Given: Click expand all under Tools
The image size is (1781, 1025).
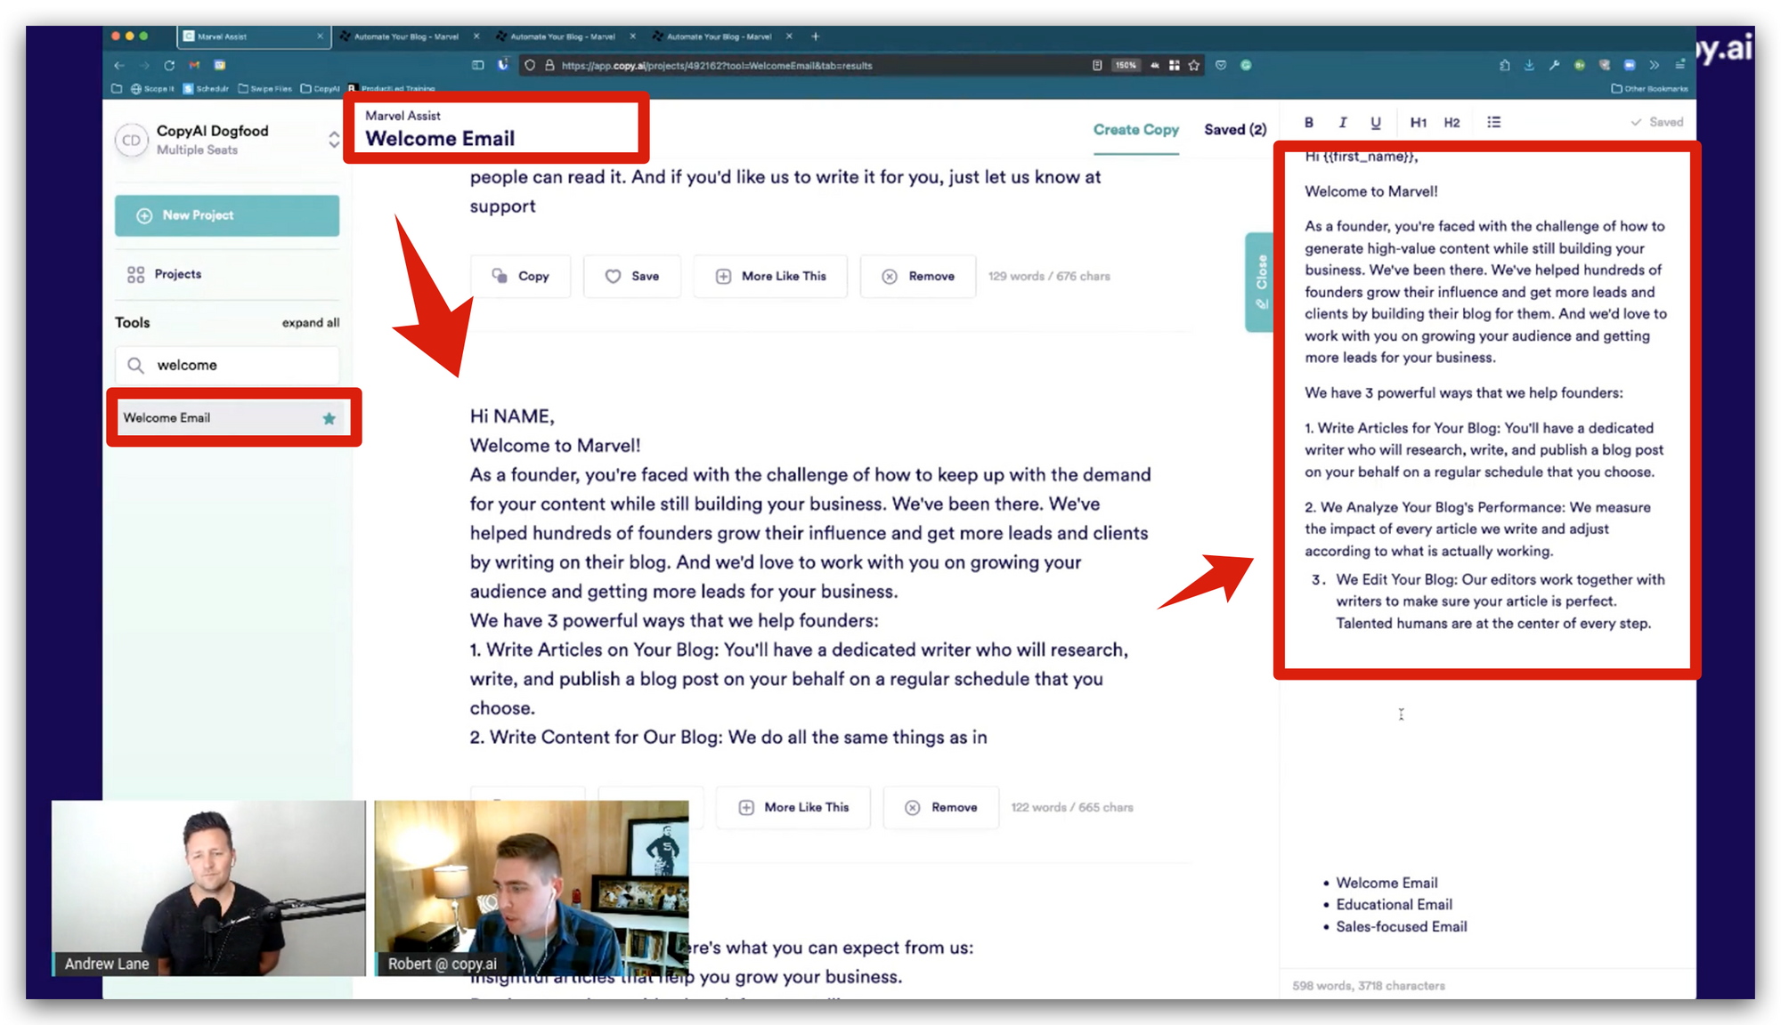Looking at the screenshot, I should pyautogui.click(x=311, y=323).
